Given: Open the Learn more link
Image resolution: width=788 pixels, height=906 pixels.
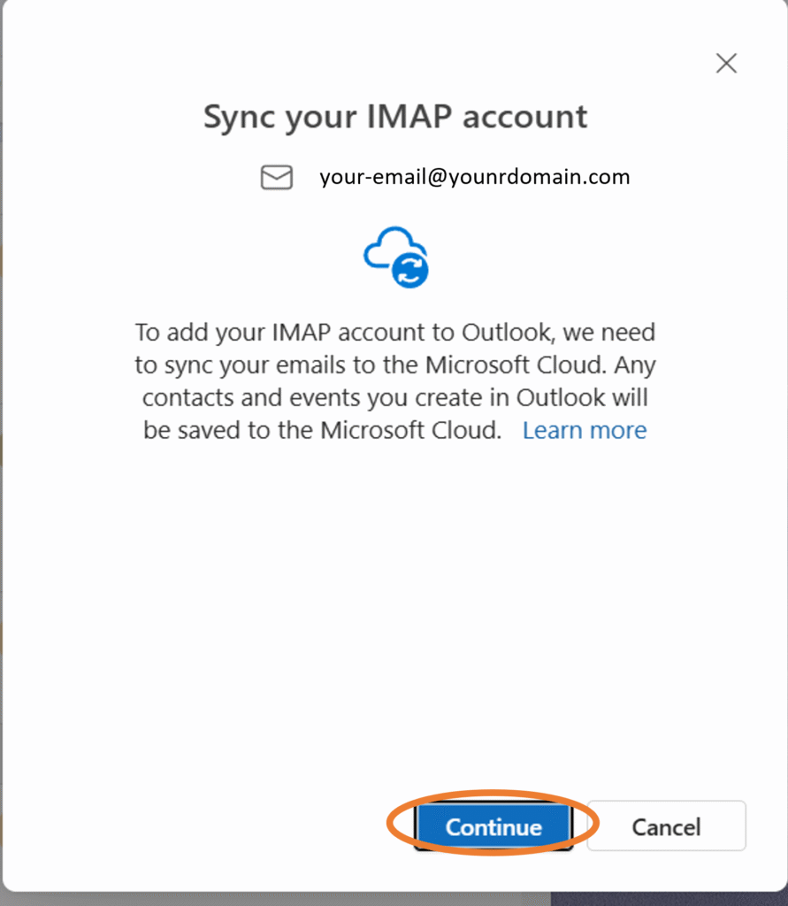Looking at the screenshot, I should tap(584, 431).
